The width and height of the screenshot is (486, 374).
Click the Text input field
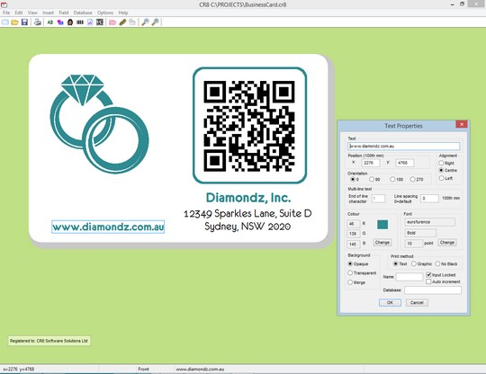[x=403, y=147]
